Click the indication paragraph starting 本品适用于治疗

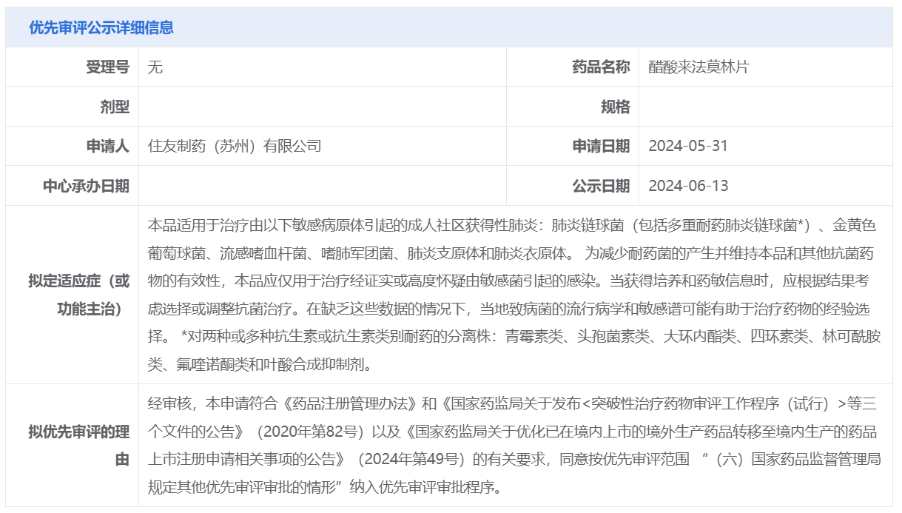[x=515, y=295]
